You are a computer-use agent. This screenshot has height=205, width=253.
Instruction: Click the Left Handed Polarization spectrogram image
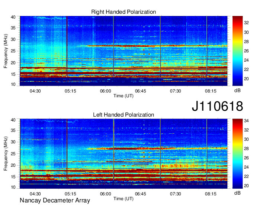pyautogui.click(x=124, y=154)
